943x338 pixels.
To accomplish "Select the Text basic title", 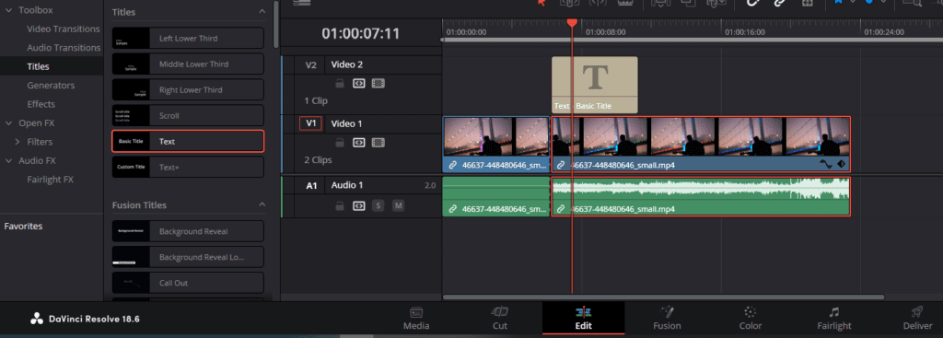I will pyautogui.click(x=188, y=141).
